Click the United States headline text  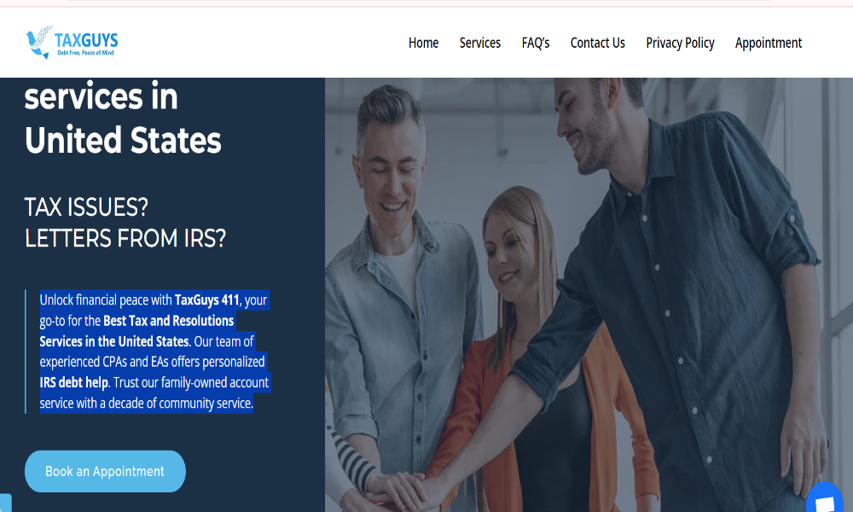coord(123,141)
